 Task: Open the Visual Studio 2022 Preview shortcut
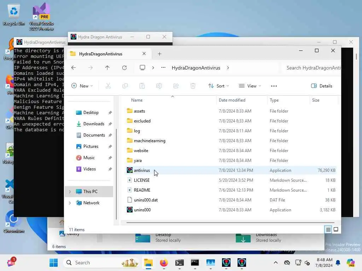pos(41,17)
